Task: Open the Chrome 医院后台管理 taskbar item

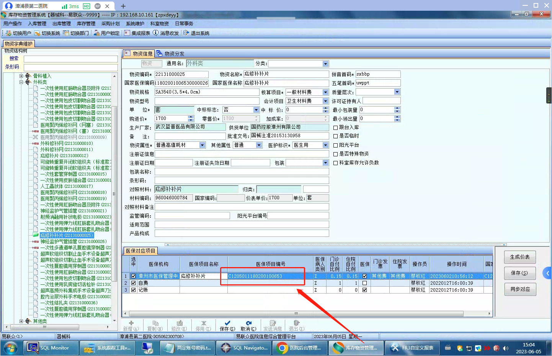Action: (x=300, y=348)
